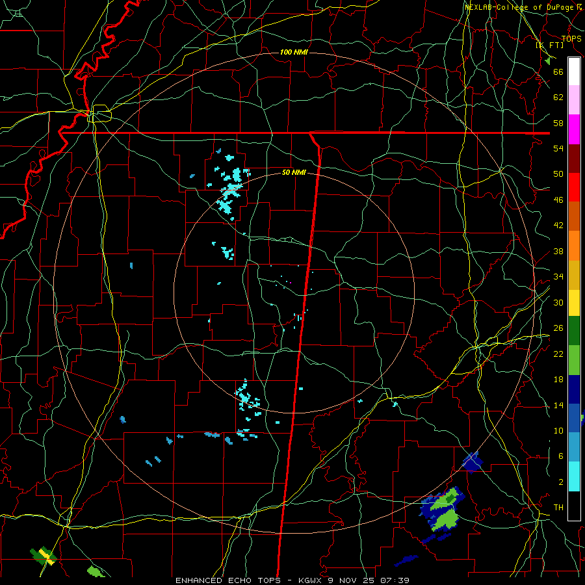
Task: Click the legend value "10"
Action: (558, 431)
